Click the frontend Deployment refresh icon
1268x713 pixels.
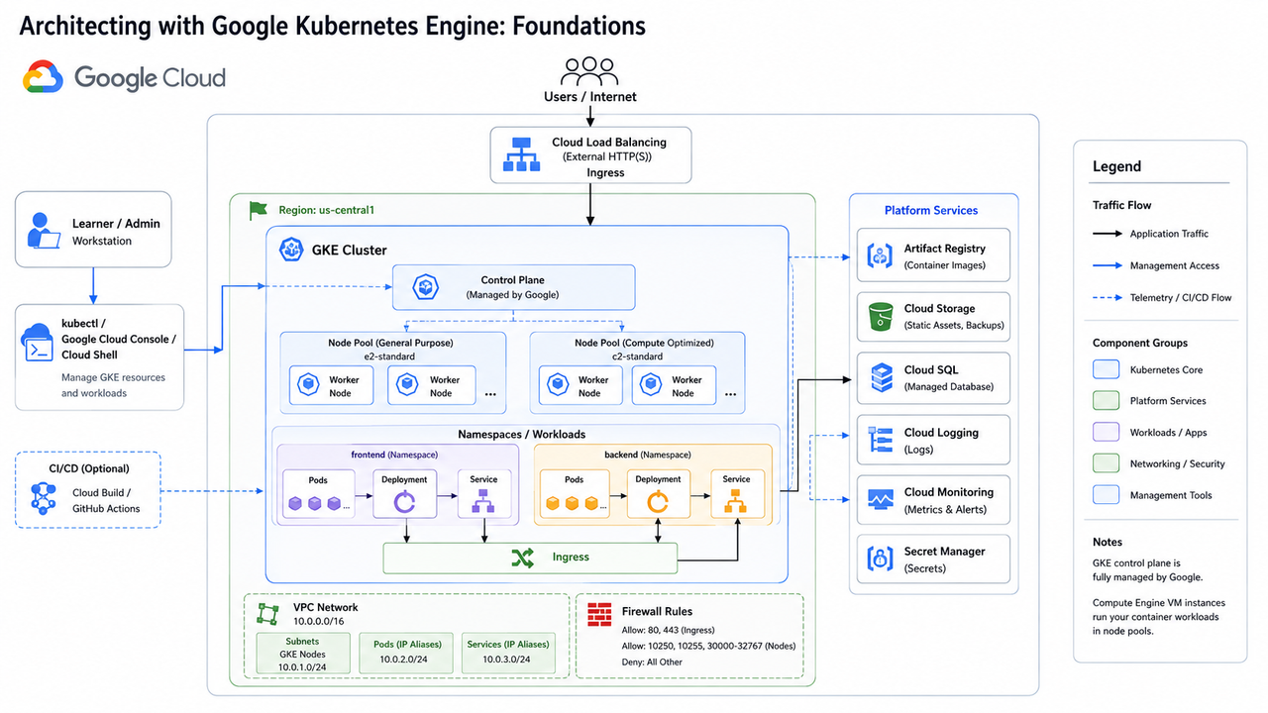[404, 503]
